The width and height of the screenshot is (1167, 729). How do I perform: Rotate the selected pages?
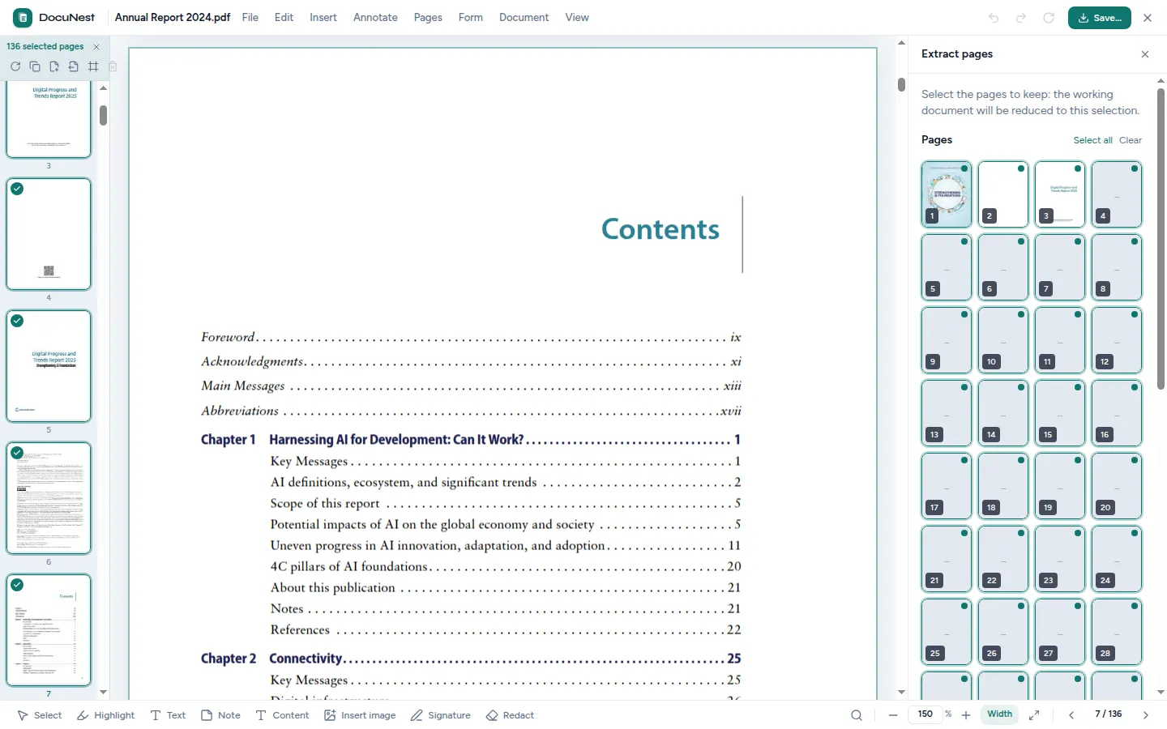click(15, 66)
